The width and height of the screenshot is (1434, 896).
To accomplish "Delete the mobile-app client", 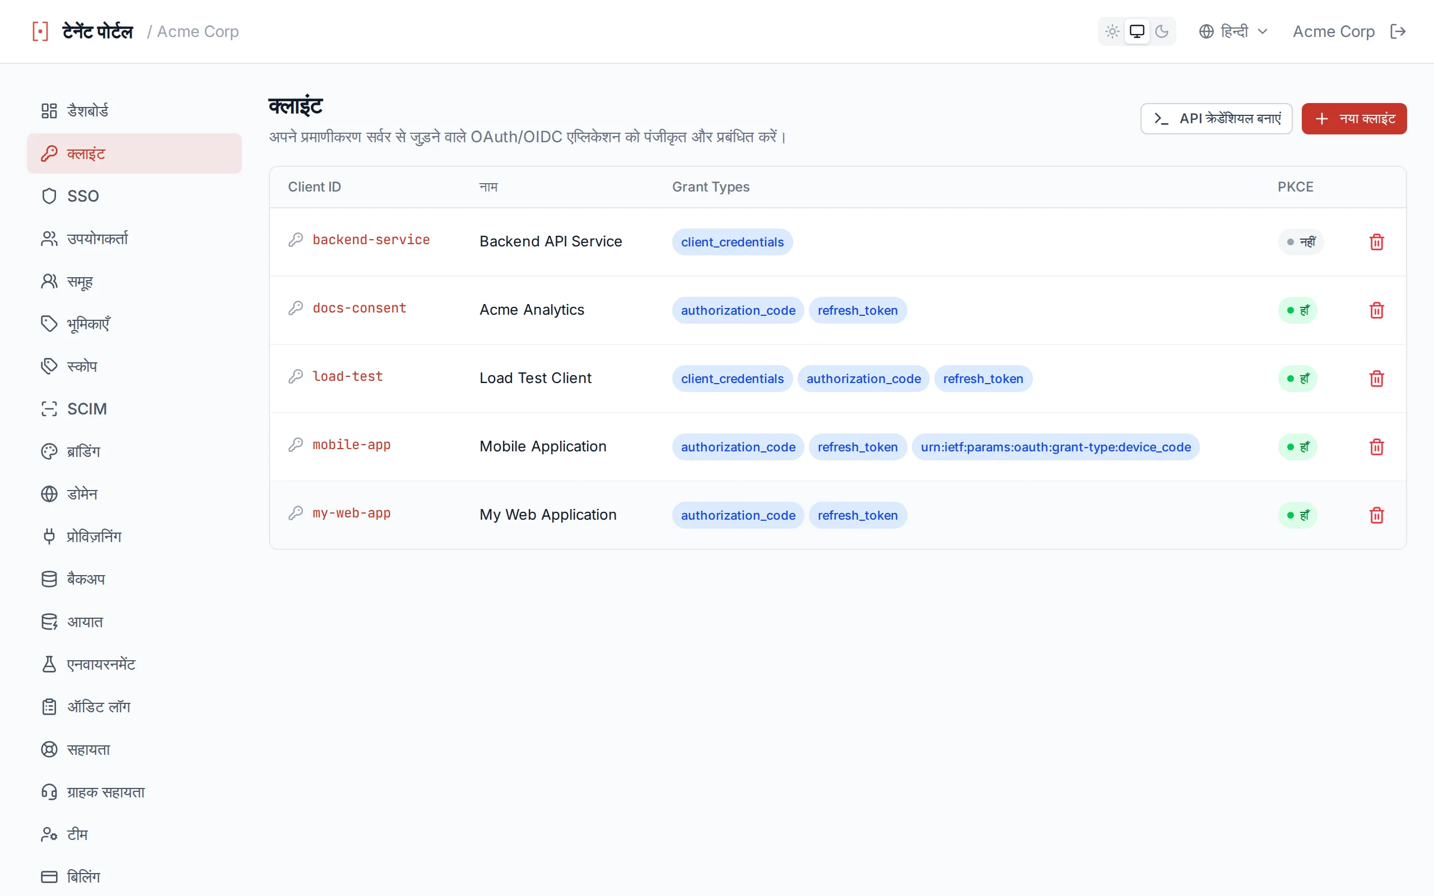I will pyautogui.click(x=1376, y=447).
